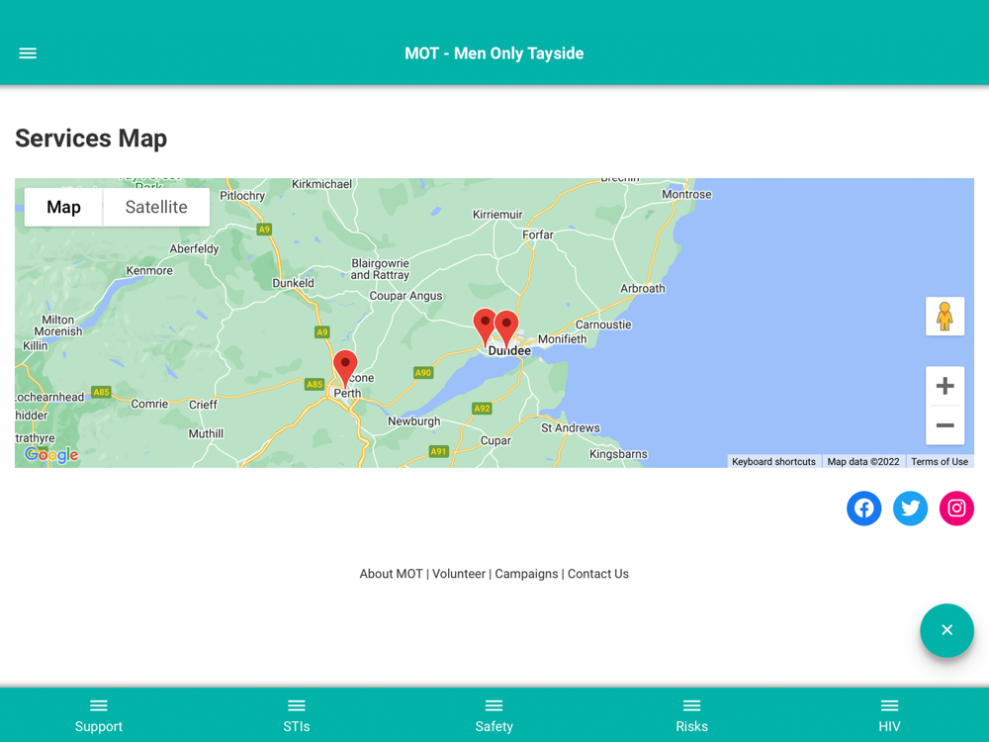This screenshot has width=989, height=742.
Task: Click the Kingsbarns label on the map
Action: click(618, 454)
